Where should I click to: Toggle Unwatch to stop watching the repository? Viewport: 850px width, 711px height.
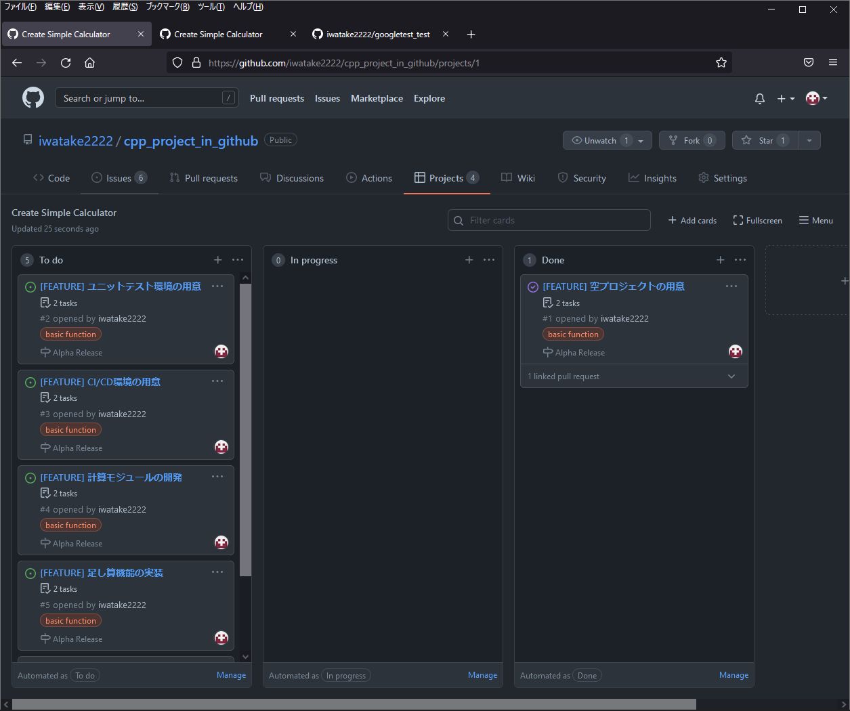pos(601,140)
